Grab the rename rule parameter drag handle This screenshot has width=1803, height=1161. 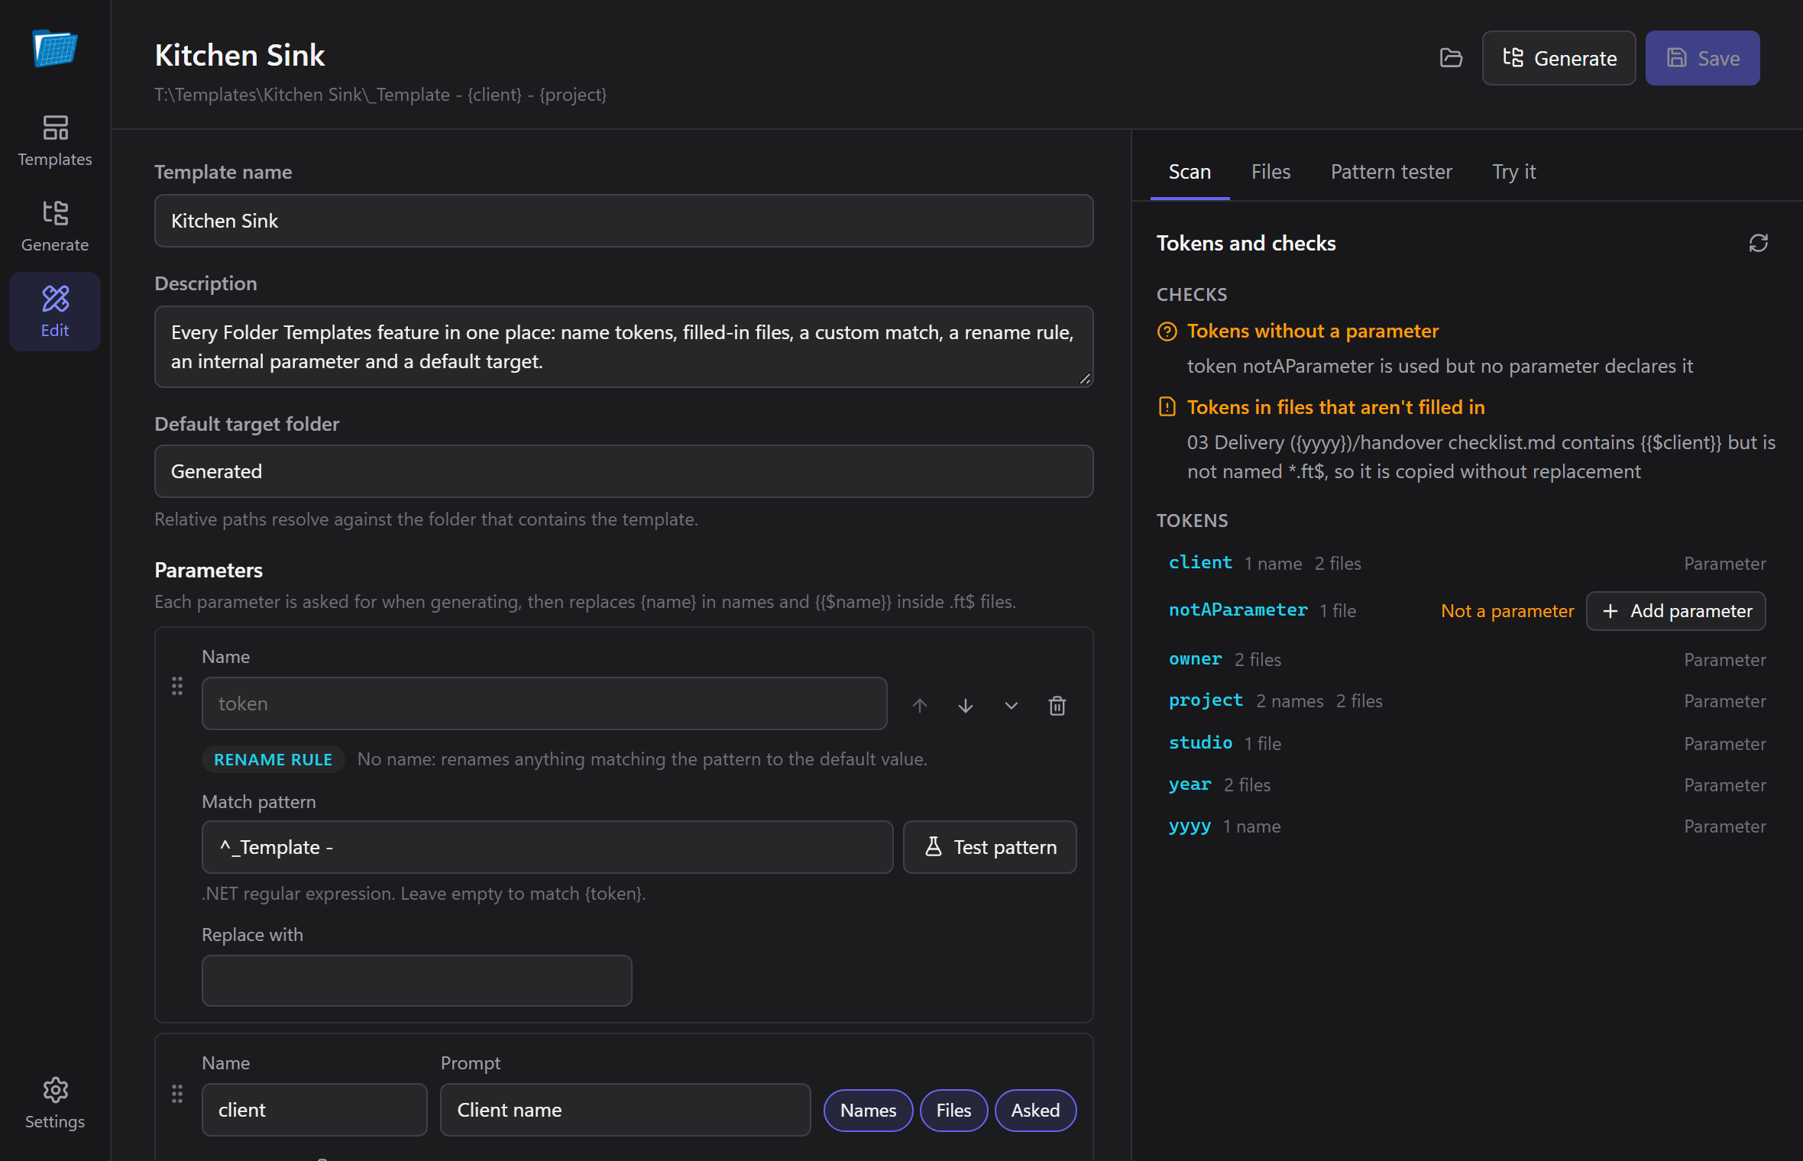click(x=177, y=686)
